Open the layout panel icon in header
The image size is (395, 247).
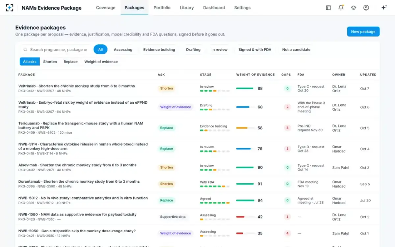(x=328, y=8)
